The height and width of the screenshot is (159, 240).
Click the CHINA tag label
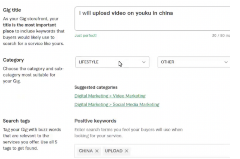(x=86, y=151)
